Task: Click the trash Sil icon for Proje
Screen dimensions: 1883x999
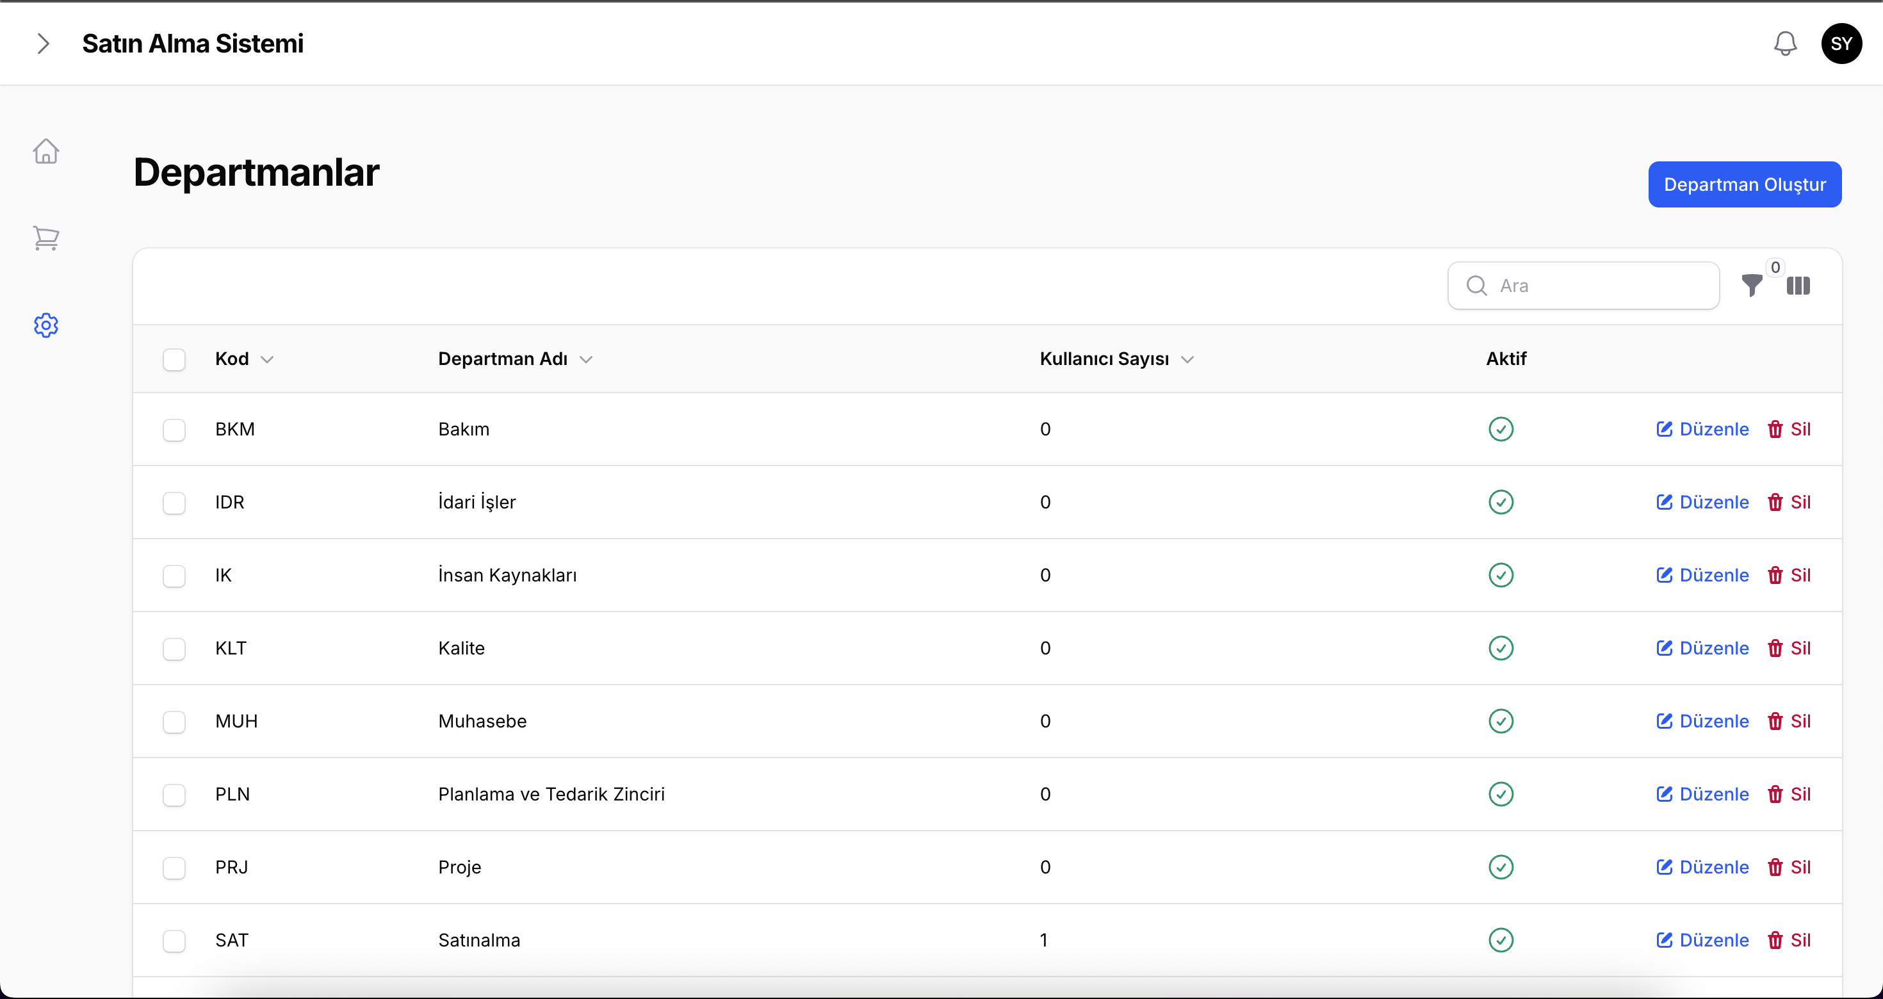Action: (1775, 868)
